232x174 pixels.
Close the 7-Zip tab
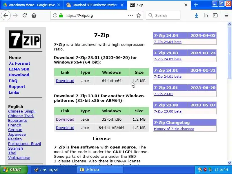[x=186, y=5]
